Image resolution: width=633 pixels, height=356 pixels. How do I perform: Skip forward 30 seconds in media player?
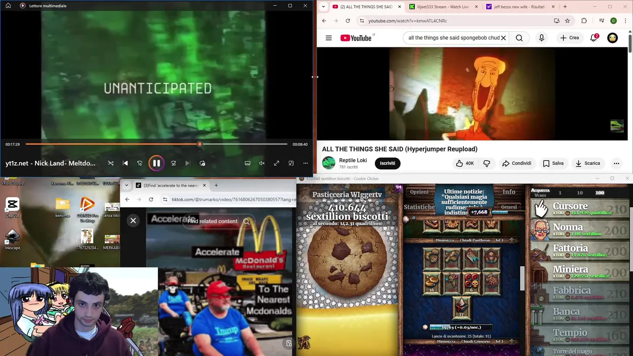173,163
